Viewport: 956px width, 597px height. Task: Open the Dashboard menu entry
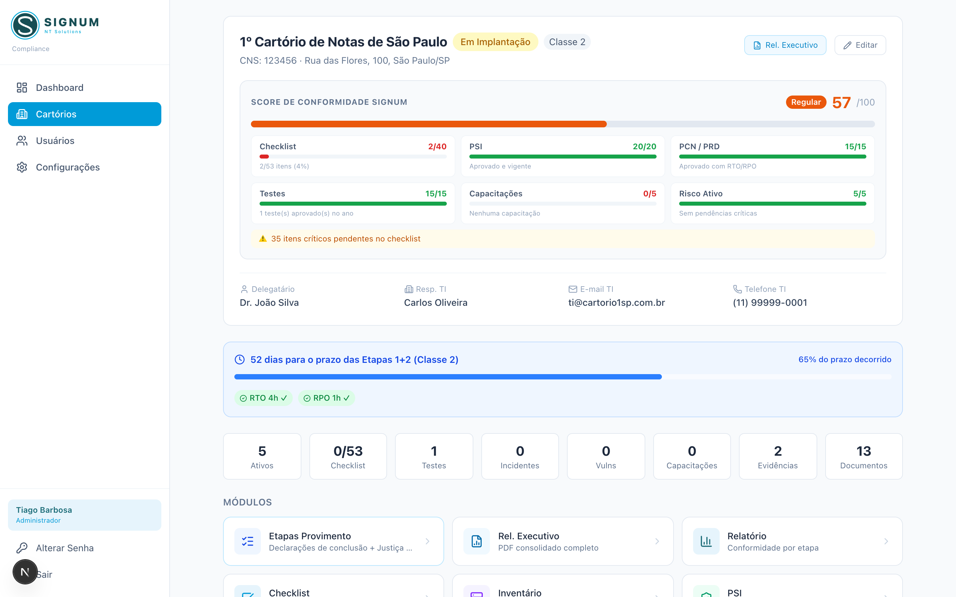coord(85,88)
